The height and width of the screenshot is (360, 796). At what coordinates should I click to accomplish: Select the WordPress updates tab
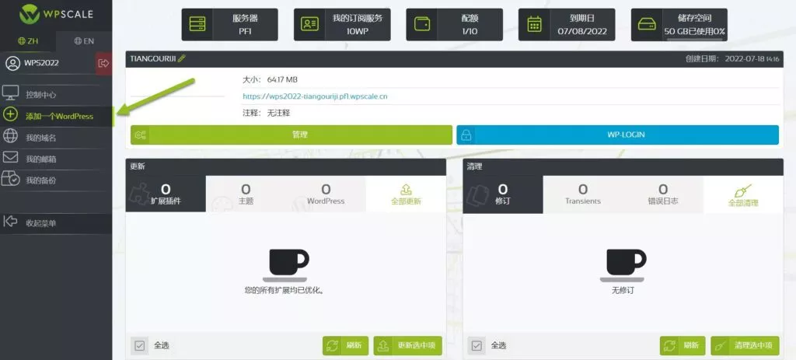(326, 194)
